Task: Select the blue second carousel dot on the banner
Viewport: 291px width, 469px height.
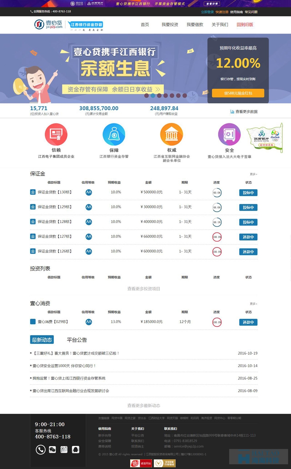Action: tap(153, 96)
